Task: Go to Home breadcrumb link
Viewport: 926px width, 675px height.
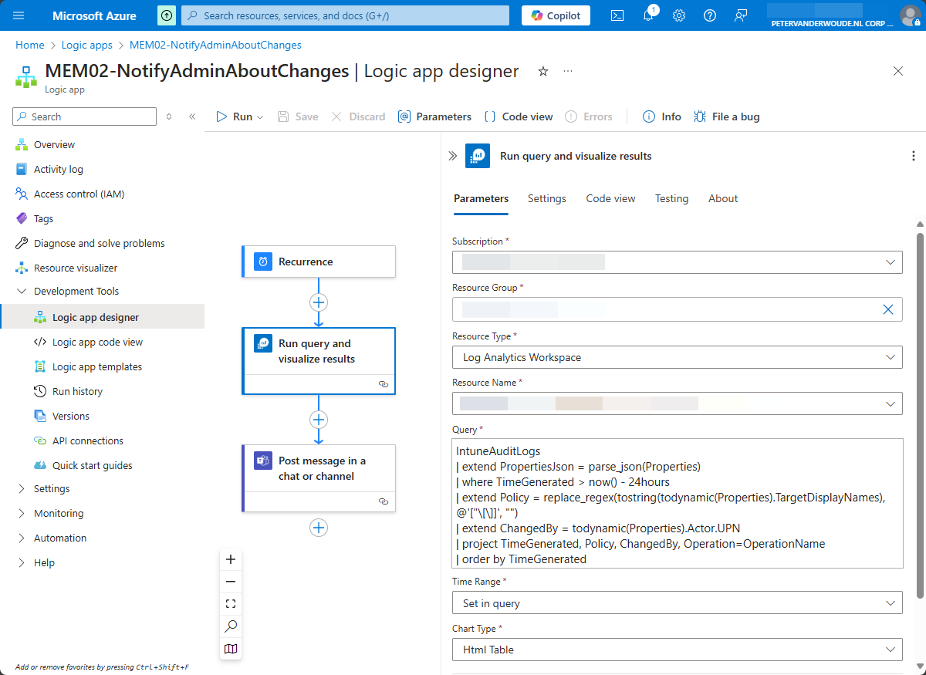Action: [30, 45]
